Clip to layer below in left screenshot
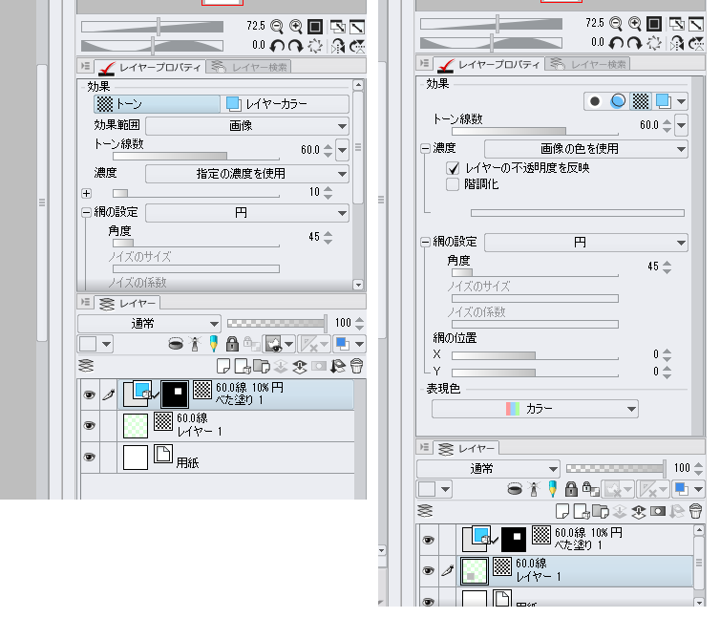The image size is (720, 618). (176, 344)
